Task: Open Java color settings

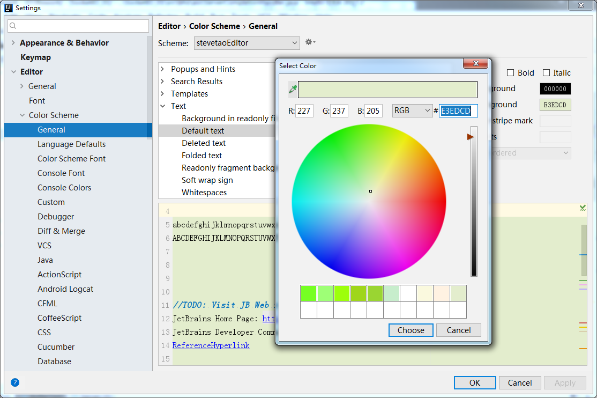Action: pos(45,260)
